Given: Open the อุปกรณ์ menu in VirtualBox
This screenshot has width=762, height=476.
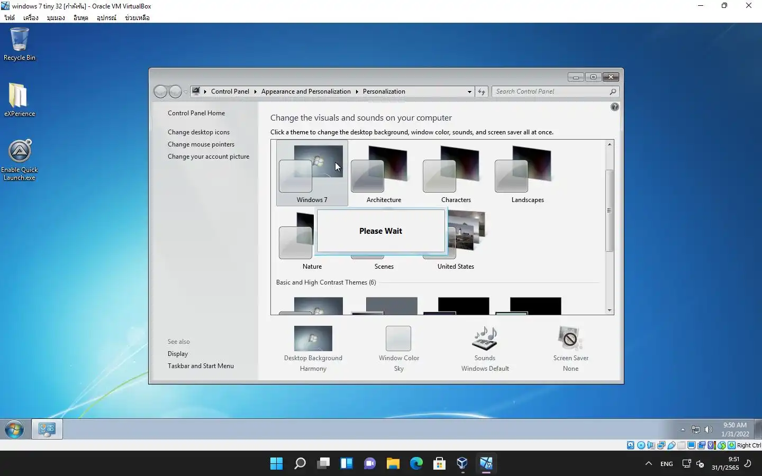Looking at the screenshot, I should point(106,18).
